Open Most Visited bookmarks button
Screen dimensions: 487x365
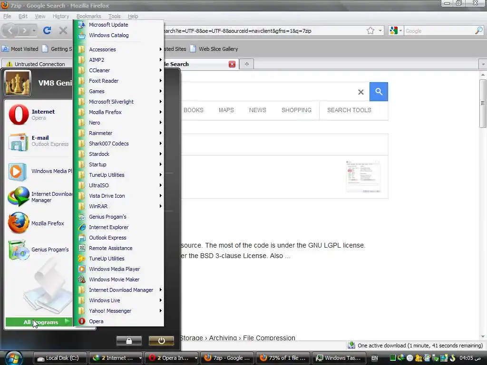click(x=20, y=49)
